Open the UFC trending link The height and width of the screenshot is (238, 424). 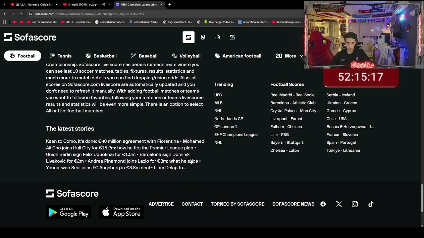tap(218, 95)
